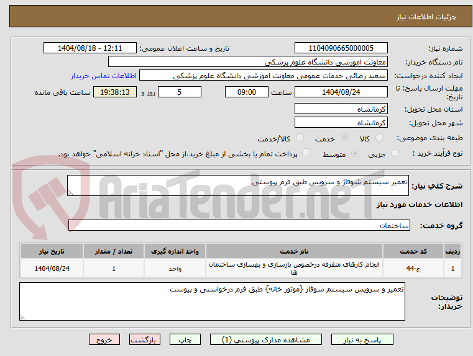Click the شماره نیاز field 1104090665000005
This screenshot has width=473, height=356.
click(341, 48)
